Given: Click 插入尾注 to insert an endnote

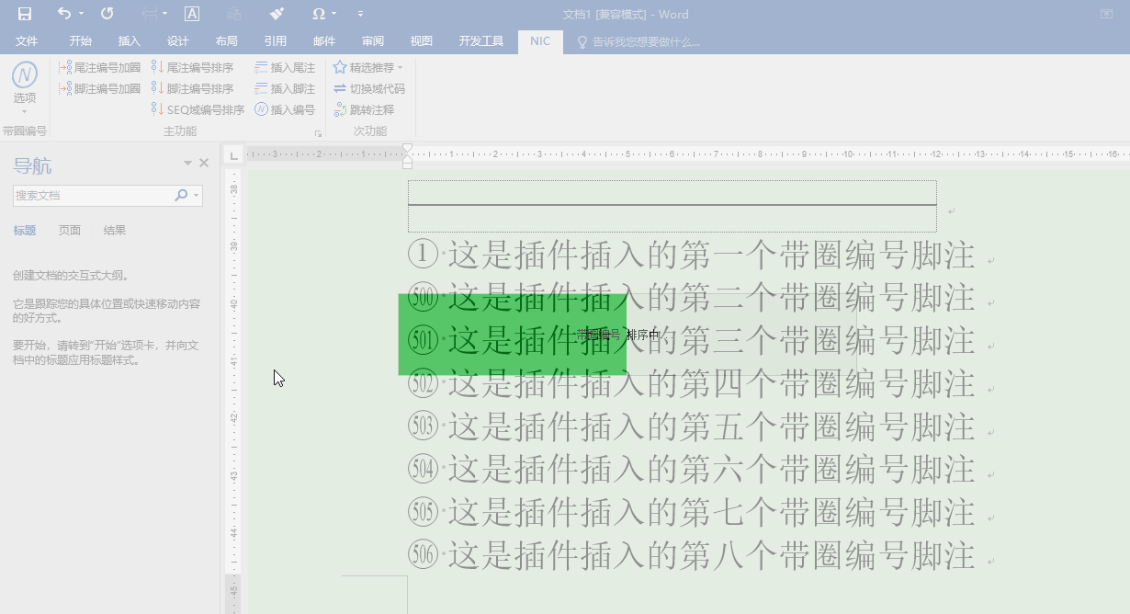Looking at the screenshot, I should [x=285, y=67].
